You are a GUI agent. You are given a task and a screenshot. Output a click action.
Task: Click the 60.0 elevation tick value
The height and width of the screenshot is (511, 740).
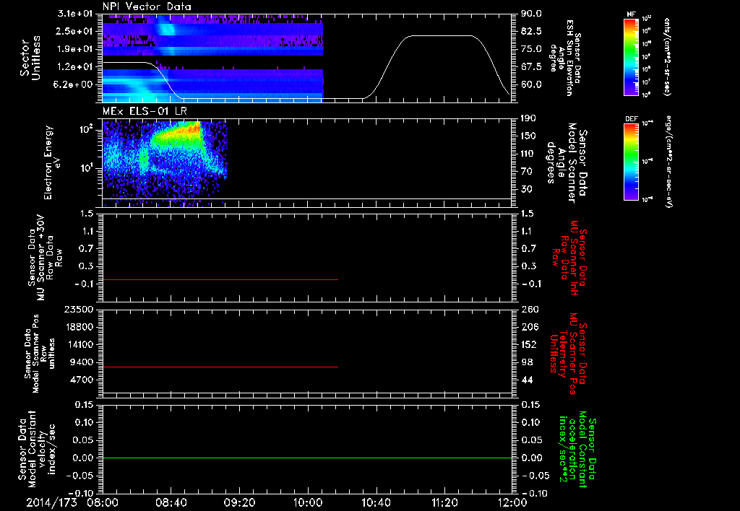pyautogui.click(x=532, y=84)
